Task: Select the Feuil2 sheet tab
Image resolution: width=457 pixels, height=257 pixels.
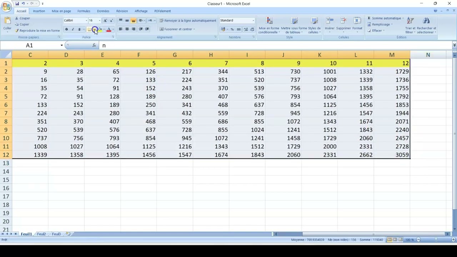Action: click(x=41, y=234)
